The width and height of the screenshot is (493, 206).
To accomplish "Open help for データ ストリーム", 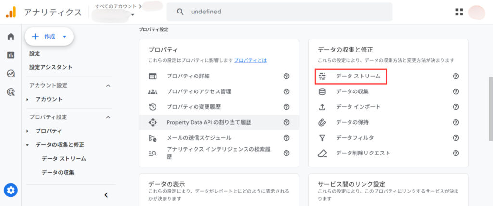I will click(456, 76).
